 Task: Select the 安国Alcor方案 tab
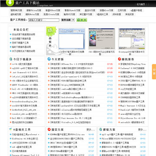107,10
